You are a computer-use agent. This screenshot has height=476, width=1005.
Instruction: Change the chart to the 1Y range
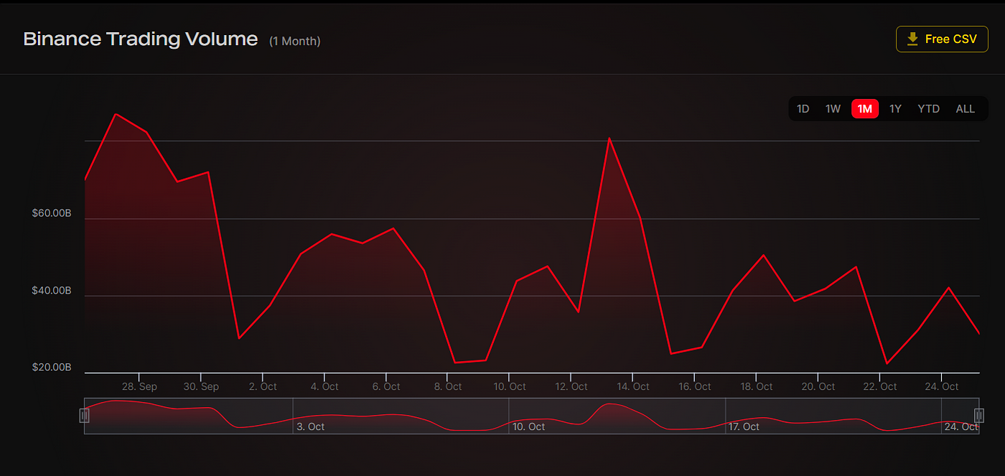coord(895,109)
